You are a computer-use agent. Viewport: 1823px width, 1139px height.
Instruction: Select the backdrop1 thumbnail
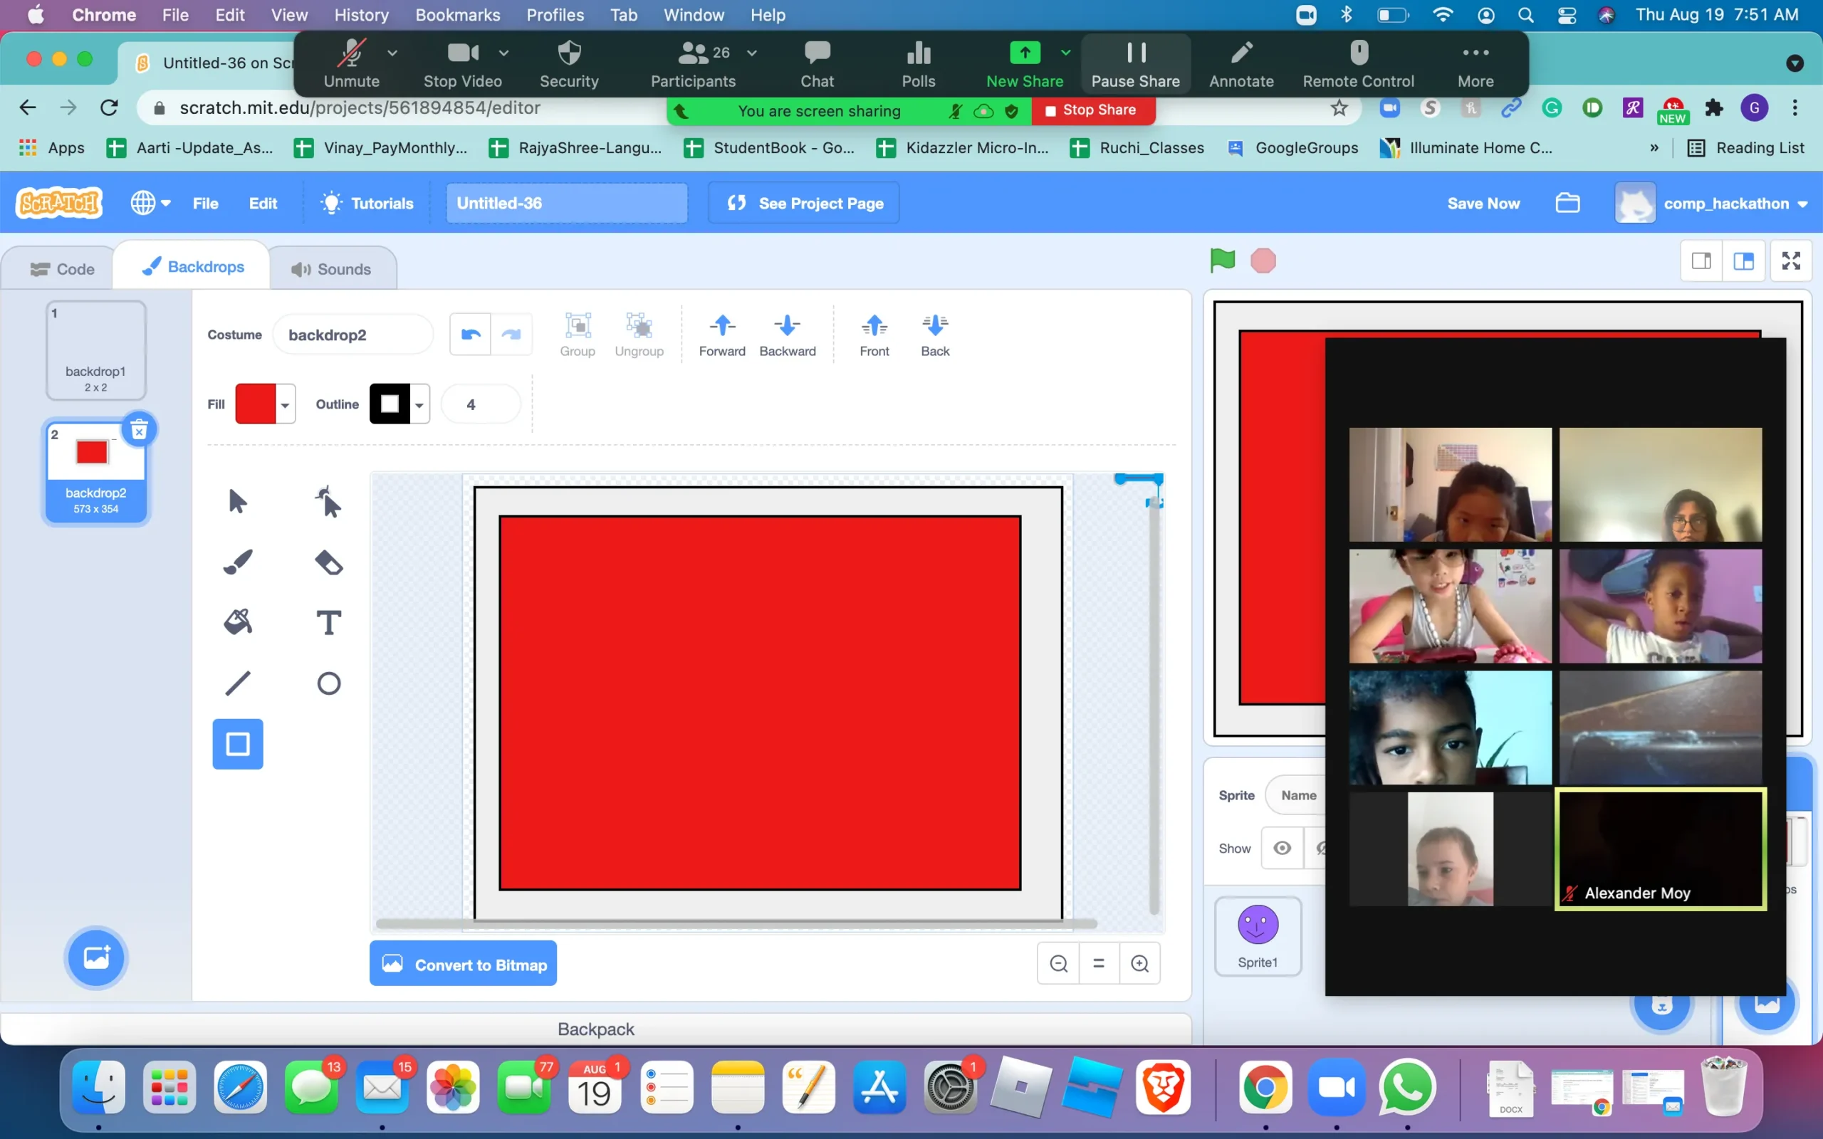click(95, 350)
